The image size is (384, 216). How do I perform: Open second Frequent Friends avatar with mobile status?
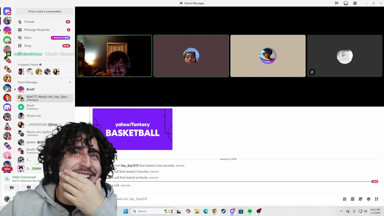(x=30, y=71)
